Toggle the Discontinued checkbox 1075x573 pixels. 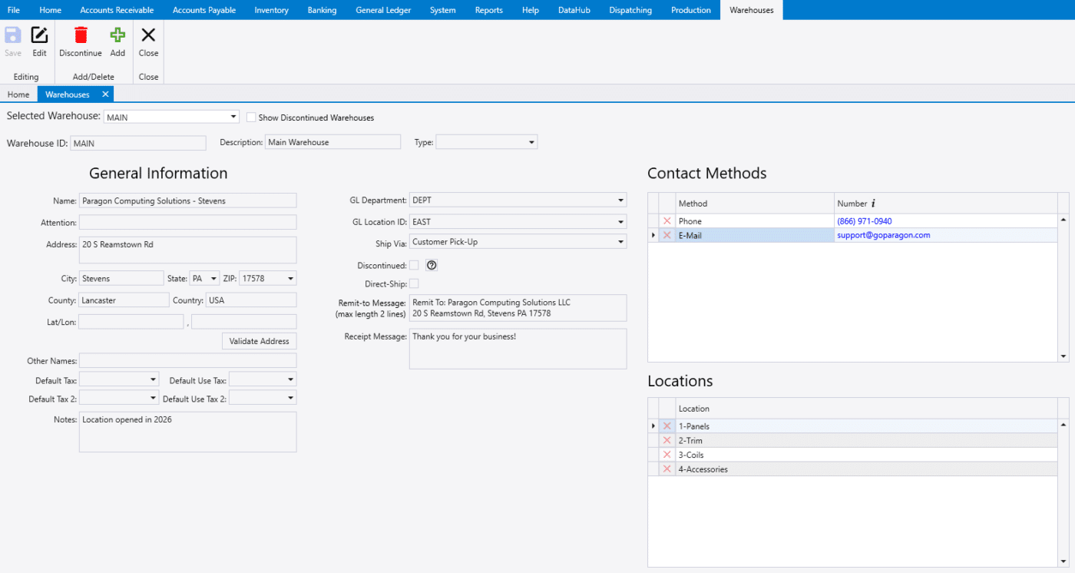point(414,265)
